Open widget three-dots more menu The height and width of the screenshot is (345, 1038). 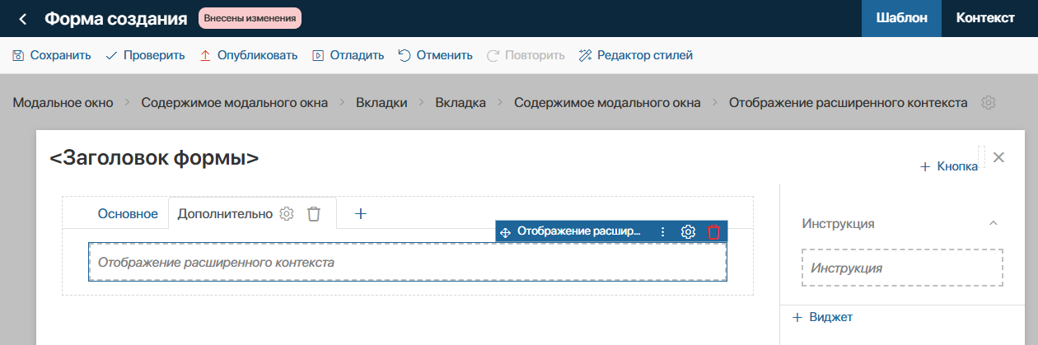(x=662, y=232)
